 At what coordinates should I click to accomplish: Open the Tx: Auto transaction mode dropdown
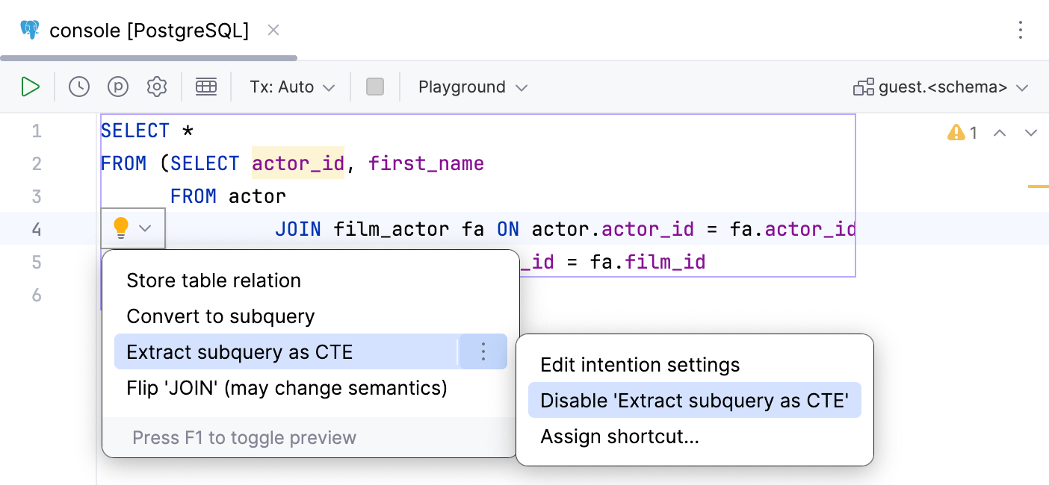click(x=293, y=87)
